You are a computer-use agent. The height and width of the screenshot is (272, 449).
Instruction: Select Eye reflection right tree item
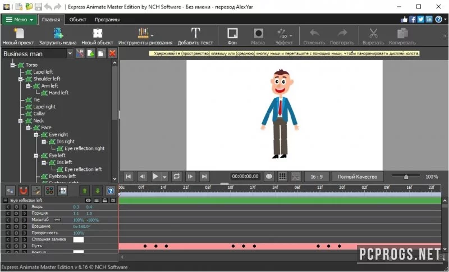(x=85, y=148)
